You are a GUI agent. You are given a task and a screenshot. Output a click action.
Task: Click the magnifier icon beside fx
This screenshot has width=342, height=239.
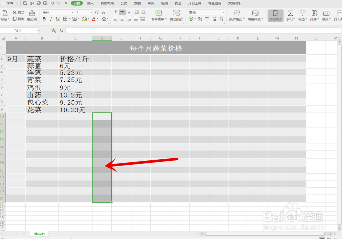point(54,30)
